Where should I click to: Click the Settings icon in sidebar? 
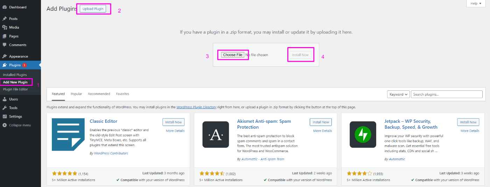5,117
